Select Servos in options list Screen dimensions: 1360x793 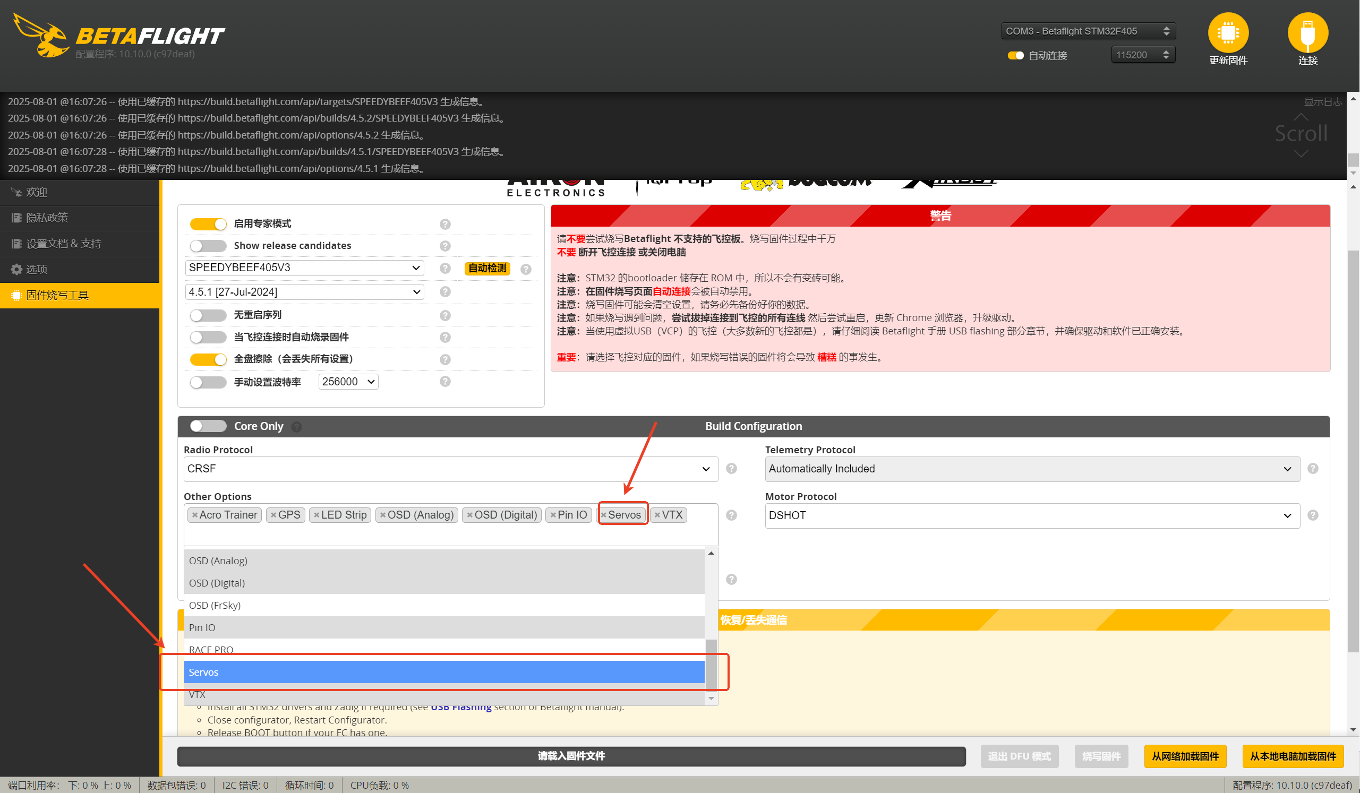pos(444,672)
